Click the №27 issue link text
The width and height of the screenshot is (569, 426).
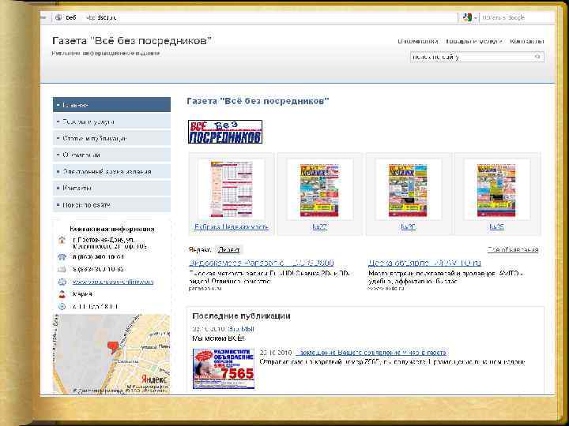coord(319,227)
